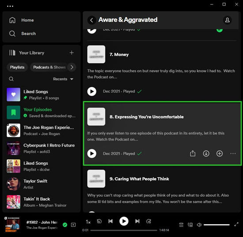Open Takin' It Back album
The width and height of the screenshot is (243, 237).
pyautogui.click(x=42, y=202)
